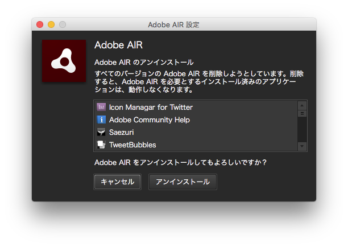Image resolution: width=348 pixels, height=247 pixels.
Task: Click the list scroll up arrow
Action: tap(302, 105)
